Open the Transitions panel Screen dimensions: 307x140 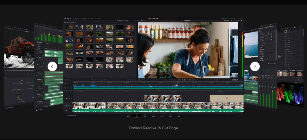[83, 18]
